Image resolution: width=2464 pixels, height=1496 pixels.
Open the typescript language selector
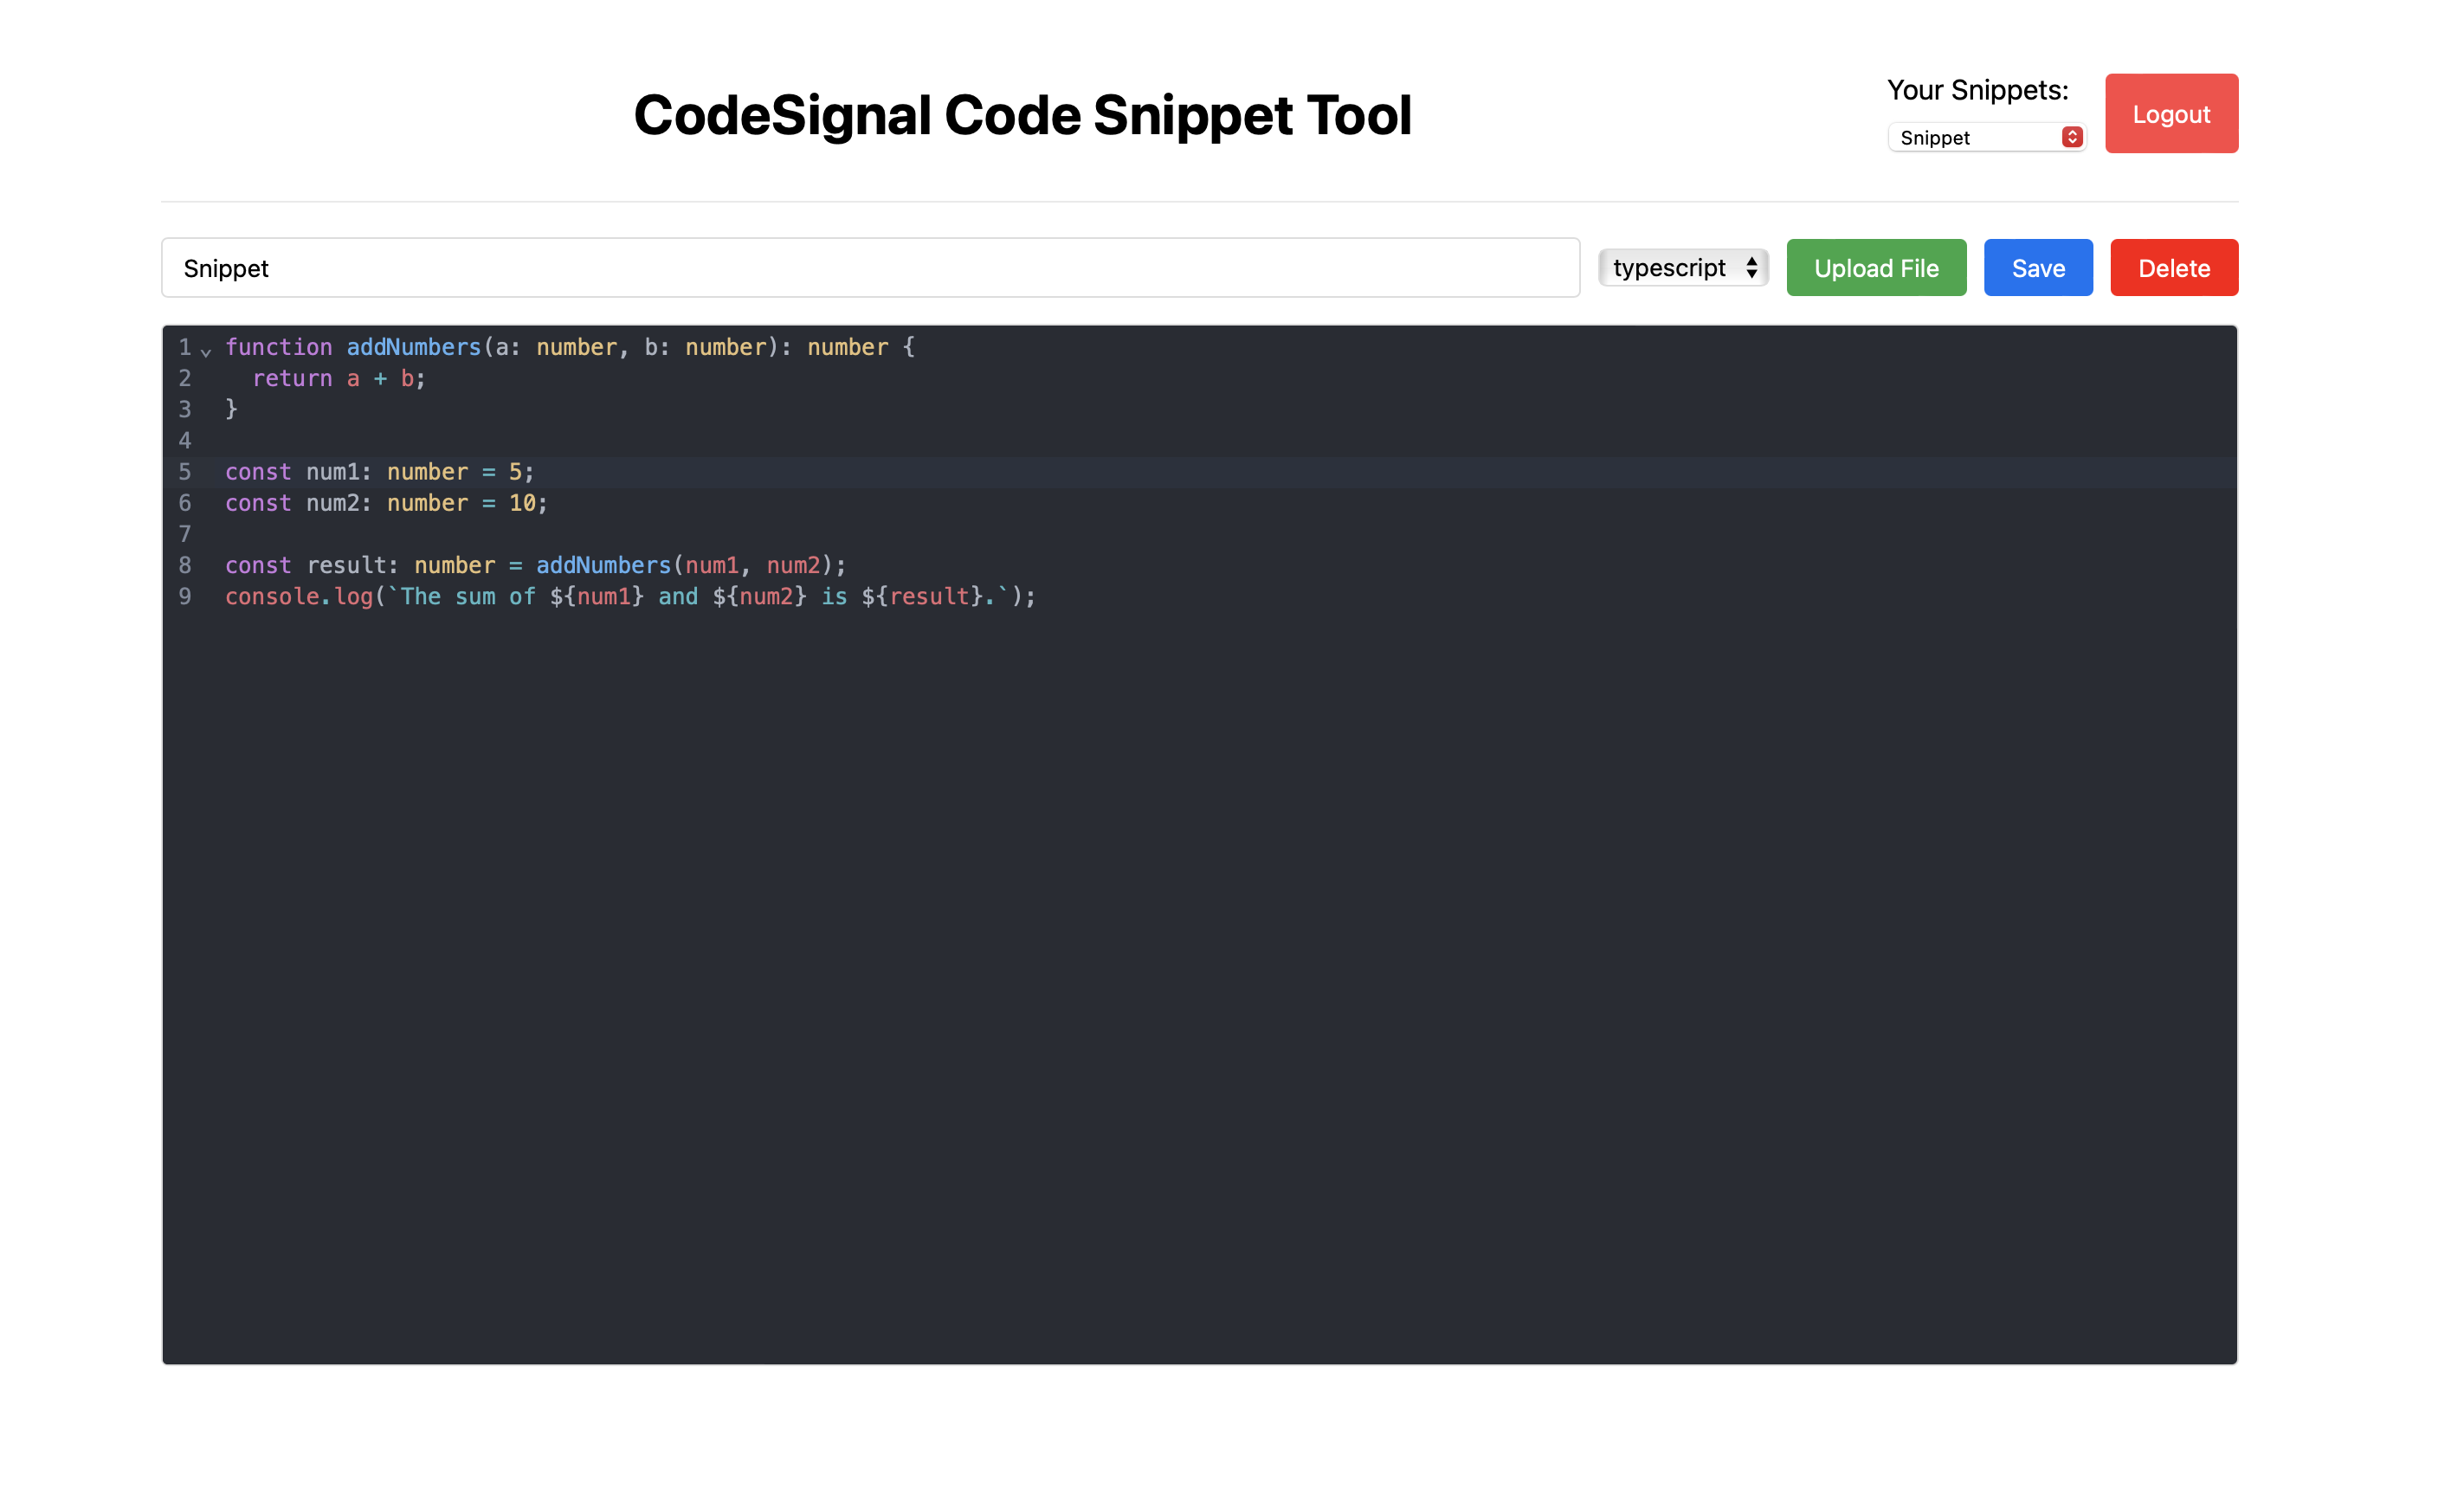1683,267
